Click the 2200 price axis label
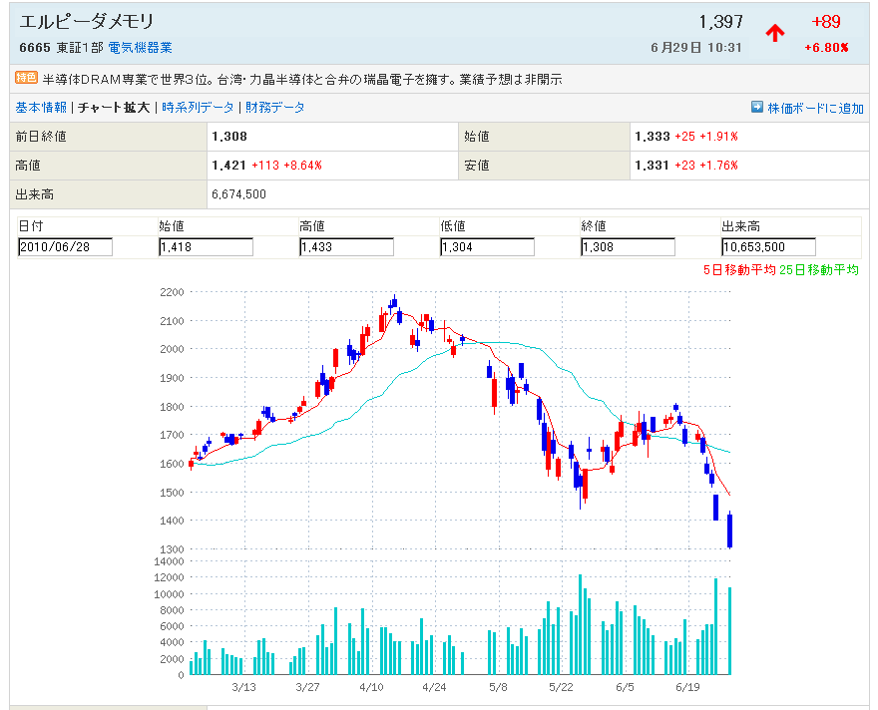The image size is (878, 710). [172, 292]
